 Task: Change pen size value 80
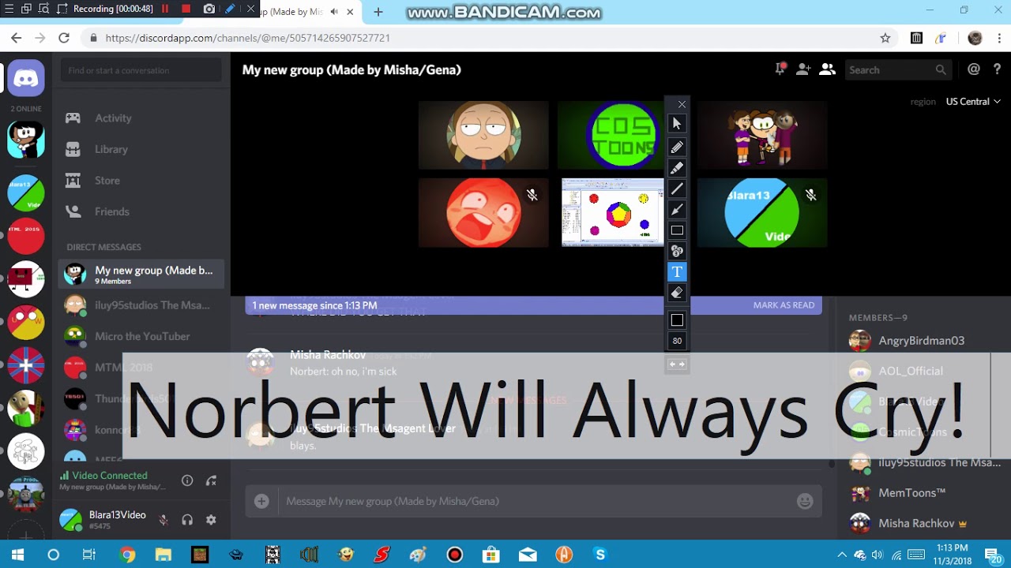click(x=677, y=341)
